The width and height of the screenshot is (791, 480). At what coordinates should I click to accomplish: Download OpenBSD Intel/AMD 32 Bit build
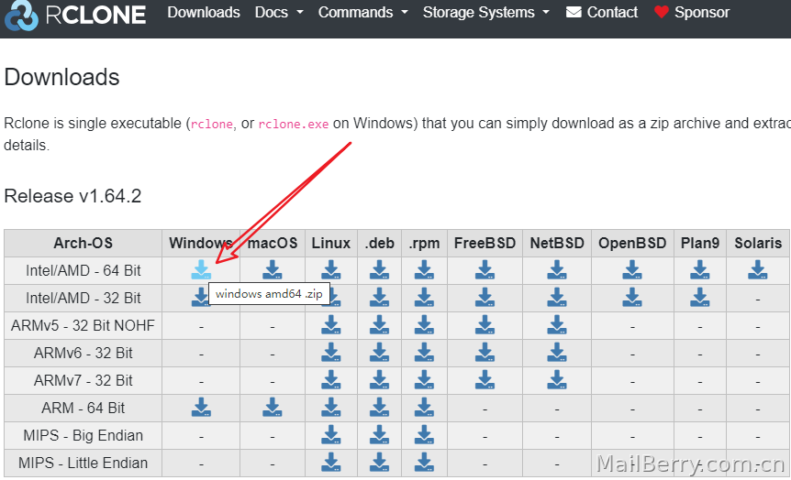632,298
